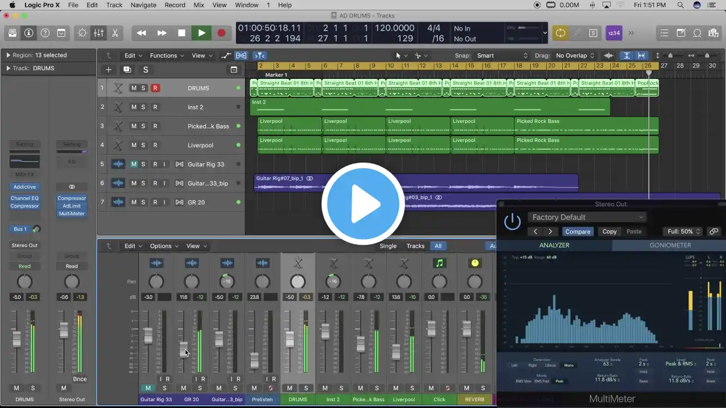Image resolution: width=726 pixels, height=408 pixels.
Task: Open the LCD display mode dropdown arrow
Action: point(545,33)
